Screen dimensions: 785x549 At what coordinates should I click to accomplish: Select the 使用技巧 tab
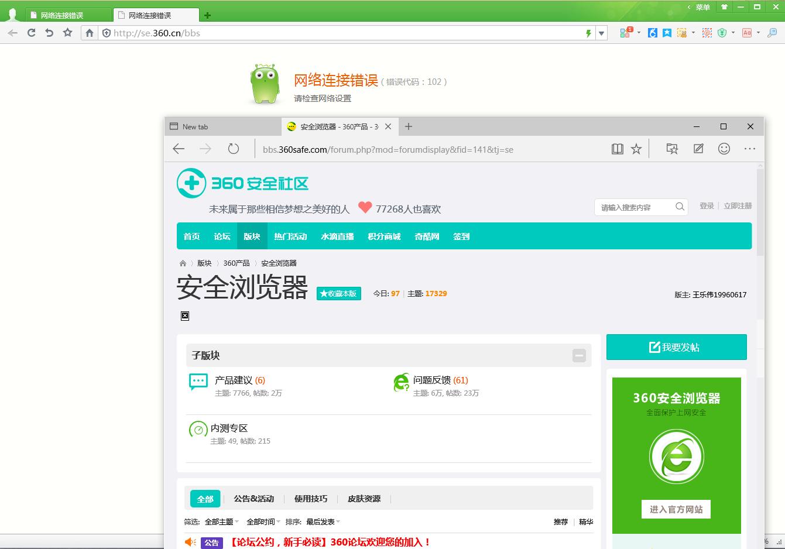coord(311,499)
